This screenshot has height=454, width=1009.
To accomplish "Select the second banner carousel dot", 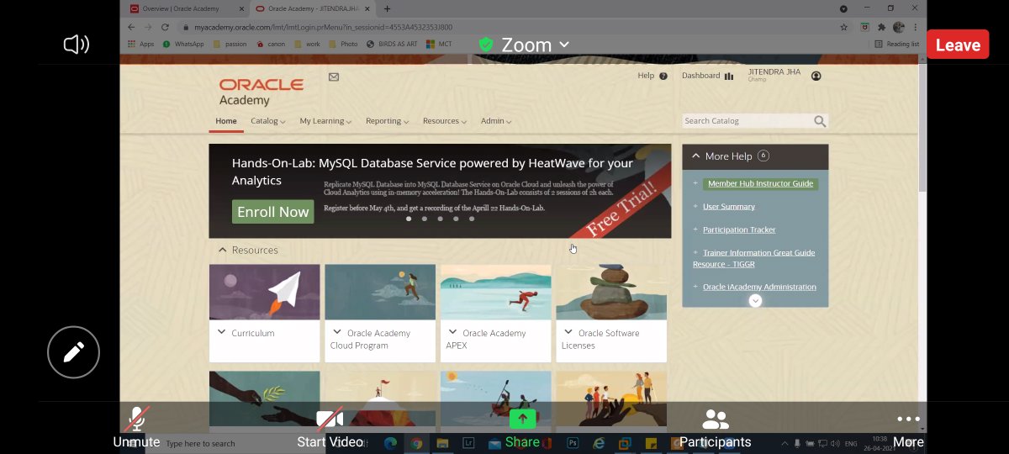I will pyautogui.click(x=425, y=219).
